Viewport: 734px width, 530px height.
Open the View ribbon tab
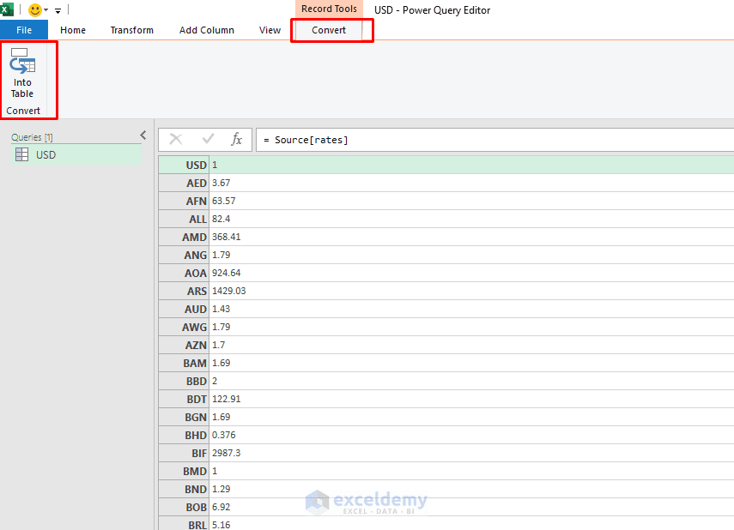point(270,30)
